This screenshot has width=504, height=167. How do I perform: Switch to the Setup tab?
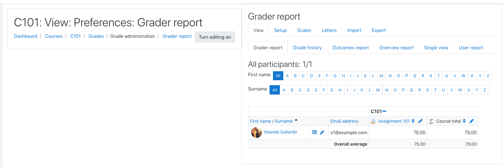[x=280, y=30]
